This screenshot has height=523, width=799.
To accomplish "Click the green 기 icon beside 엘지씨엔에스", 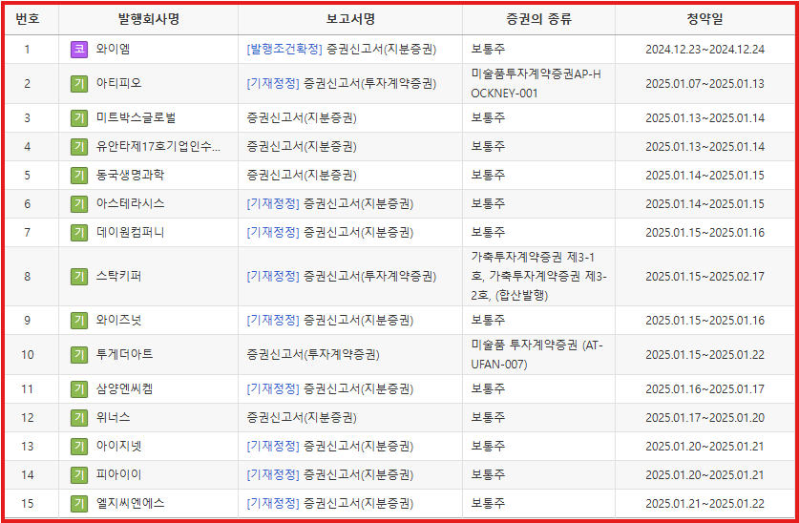I will [79, 503].
